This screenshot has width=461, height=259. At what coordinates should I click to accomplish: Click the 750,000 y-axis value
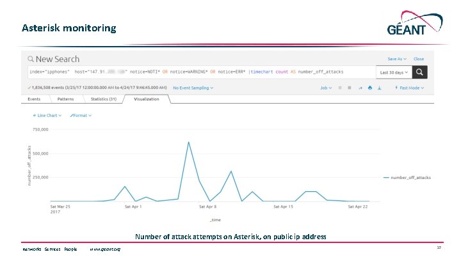40,129
